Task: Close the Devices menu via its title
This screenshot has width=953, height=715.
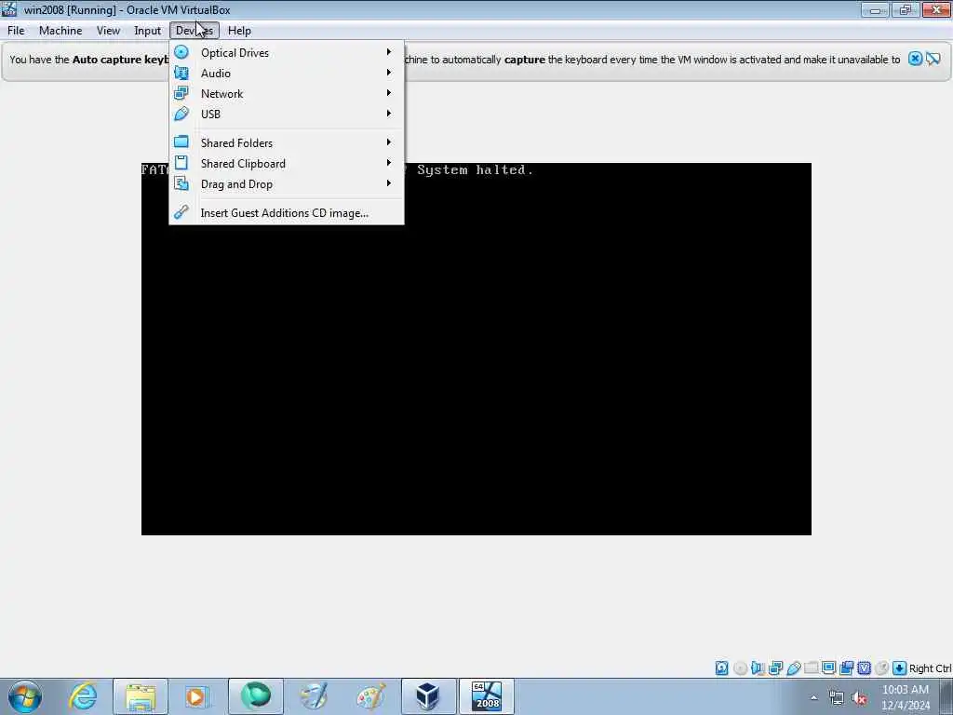Action: [195, 31]
